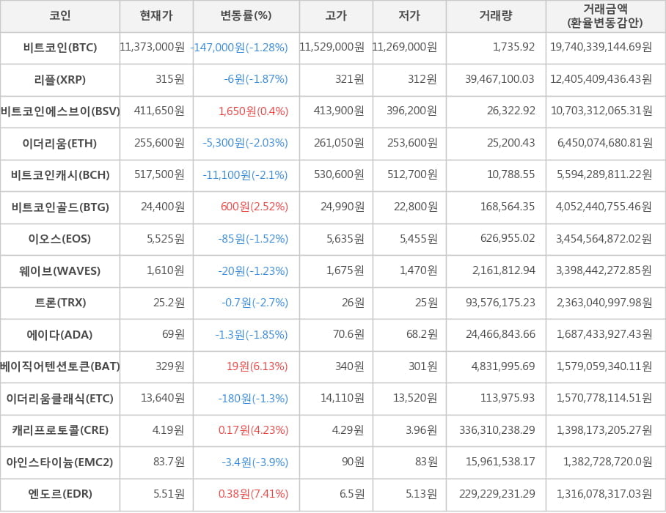Click ETH trade amount 6,450,074,680.81원
666x513 pixels.
pyautogui.click(x=605, y=143)
